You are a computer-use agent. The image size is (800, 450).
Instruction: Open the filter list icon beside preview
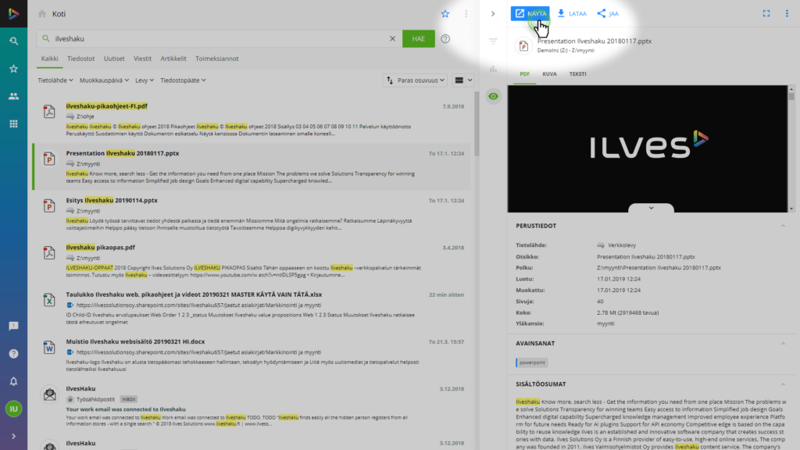click(493, 41)
